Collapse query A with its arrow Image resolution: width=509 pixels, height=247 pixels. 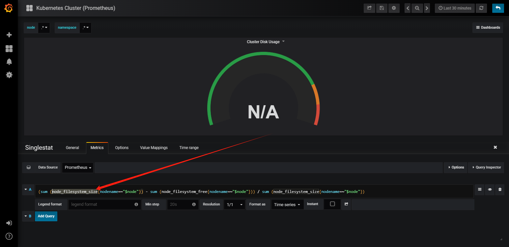click(26, 189)
